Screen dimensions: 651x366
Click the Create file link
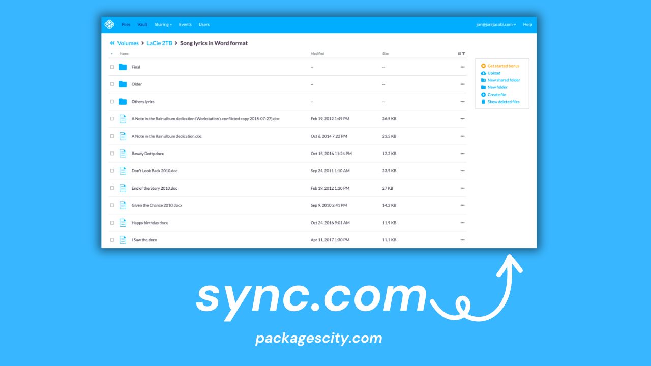497,95
